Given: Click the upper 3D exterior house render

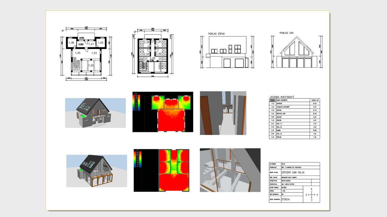Looking at the screenshot, I should tap(95, 113).
